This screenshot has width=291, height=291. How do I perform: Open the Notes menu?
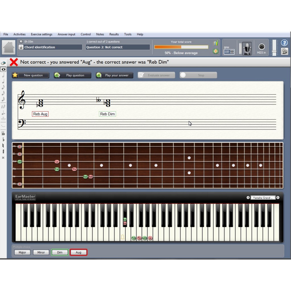(x=100, y=34)
